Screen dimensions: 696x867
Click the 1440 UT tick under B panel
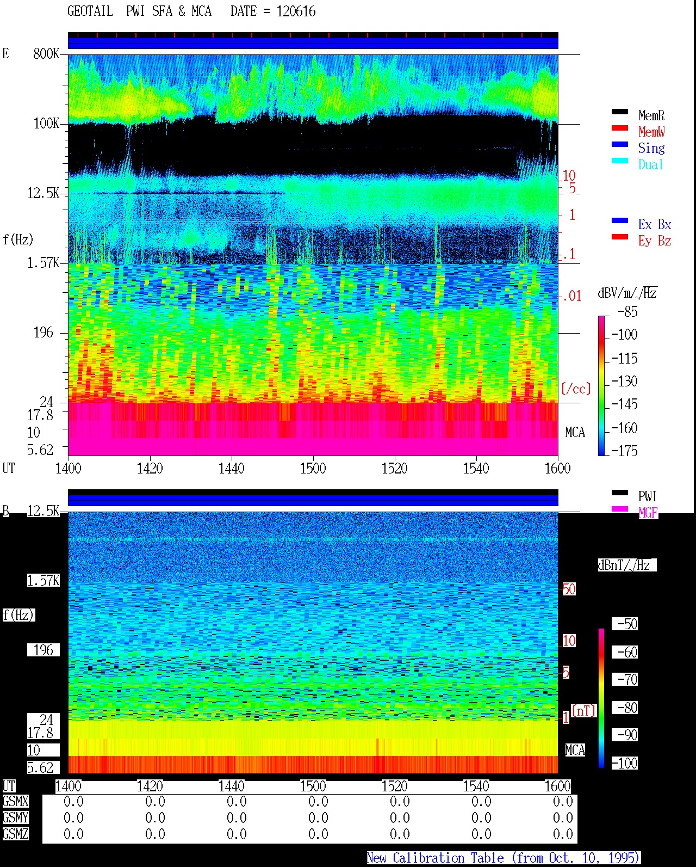click(x=232, y=786)
